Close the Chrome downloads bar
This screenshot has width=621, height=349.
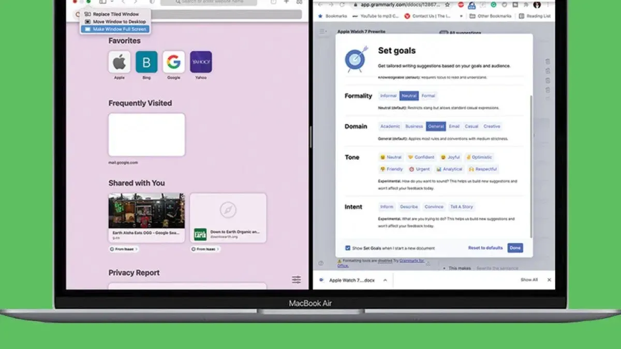click(x=549, y=280)
